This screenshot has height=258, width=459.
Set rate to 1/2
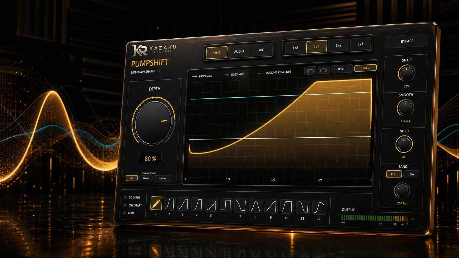click(x=338, y=45)
